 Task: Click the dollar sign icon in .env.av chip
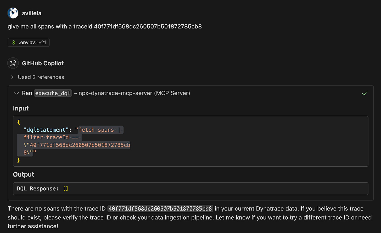tap(14, 42)
